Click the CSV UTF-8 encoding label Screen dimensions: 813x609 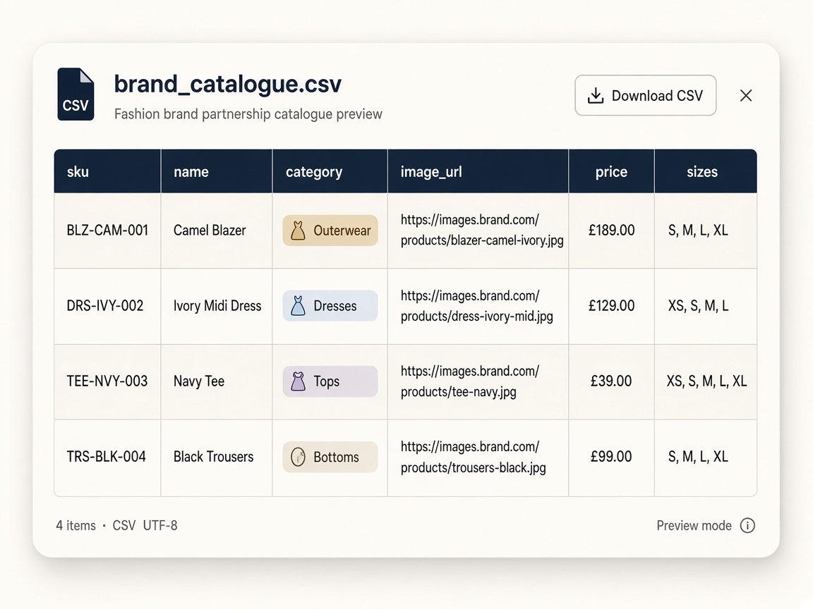pos(145,526)
